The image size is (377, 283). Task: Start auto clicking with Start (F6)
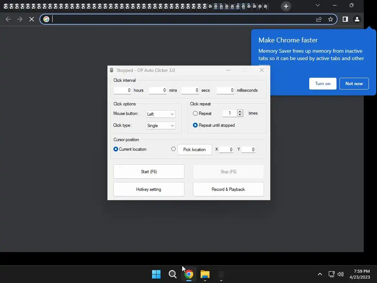tap(149, 172)
